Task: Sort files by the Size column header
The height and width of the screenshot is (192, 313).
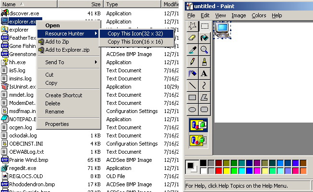Action: pos(81,4)
